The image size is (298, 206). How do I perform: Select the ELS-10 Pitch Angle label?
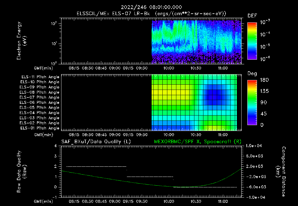[x=40, y=82]
